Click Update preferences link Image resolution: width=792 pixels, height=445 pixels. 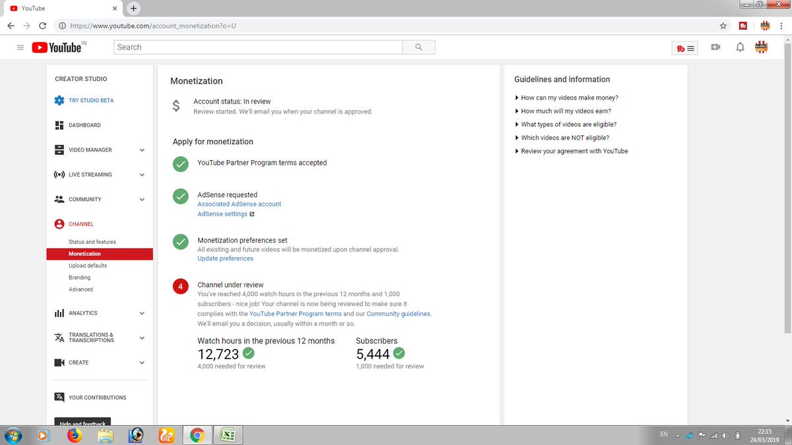coord(225,258)
